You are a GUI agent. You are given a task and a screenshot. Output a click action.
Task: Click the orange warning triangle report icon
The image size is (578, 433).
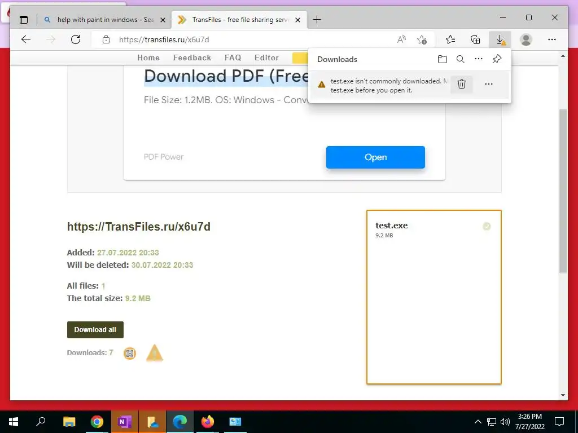(x=155, y=353)
